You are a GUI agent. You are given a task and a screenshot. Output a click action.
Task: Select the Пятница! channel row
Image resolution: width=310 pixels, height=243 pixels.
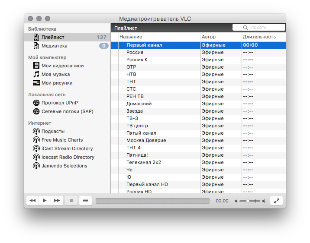tap(198, 155)
